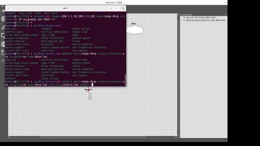Browse switches in the GNS3 device sidebar

tap(3, 27)
